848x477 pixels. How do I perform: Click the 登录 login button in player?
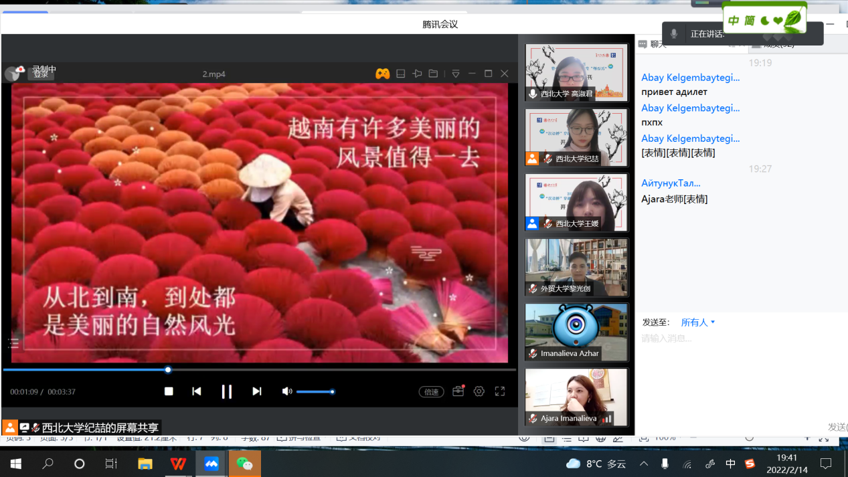point(41,74)
